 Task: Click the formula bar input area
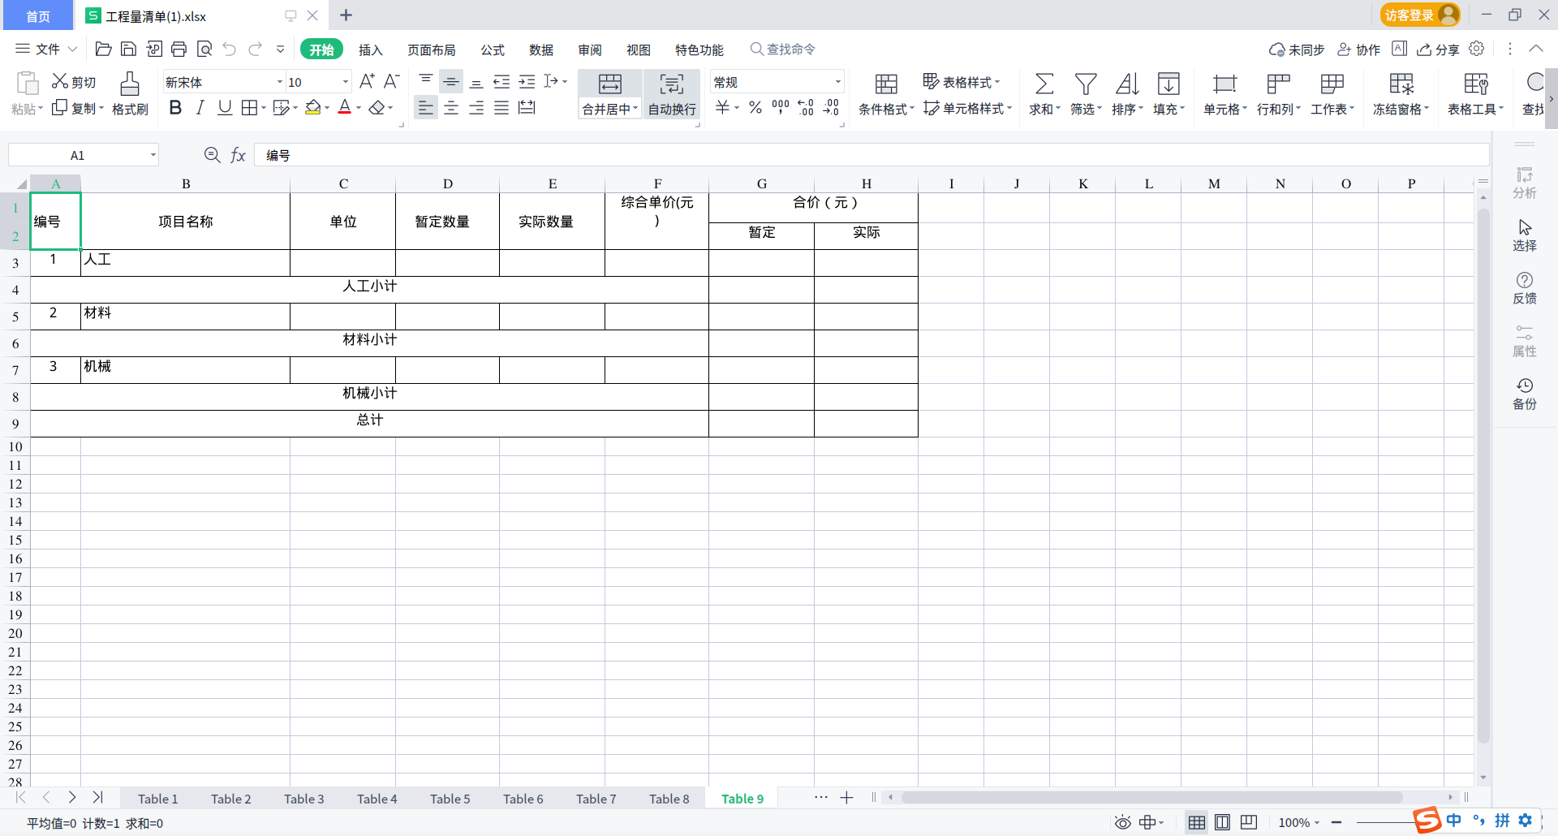[568, 154]
